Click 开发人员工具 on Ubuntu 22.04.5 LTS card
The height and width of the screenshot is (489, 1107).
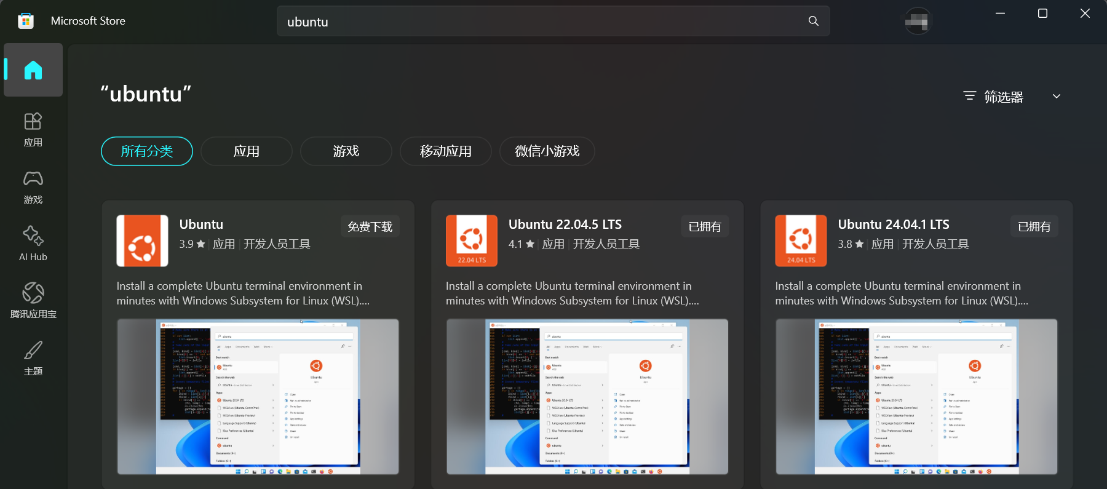coord(606,244)
